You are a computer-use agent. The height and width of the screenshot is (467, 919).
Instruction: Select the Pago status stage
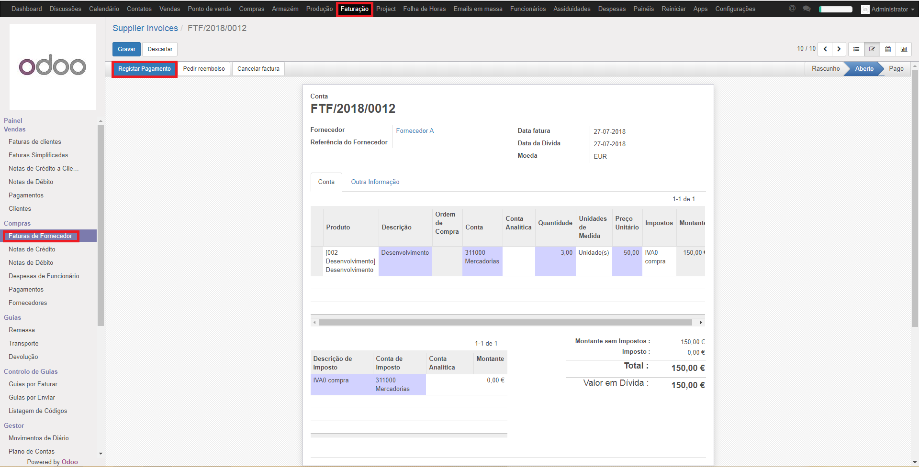click(896, 69)
